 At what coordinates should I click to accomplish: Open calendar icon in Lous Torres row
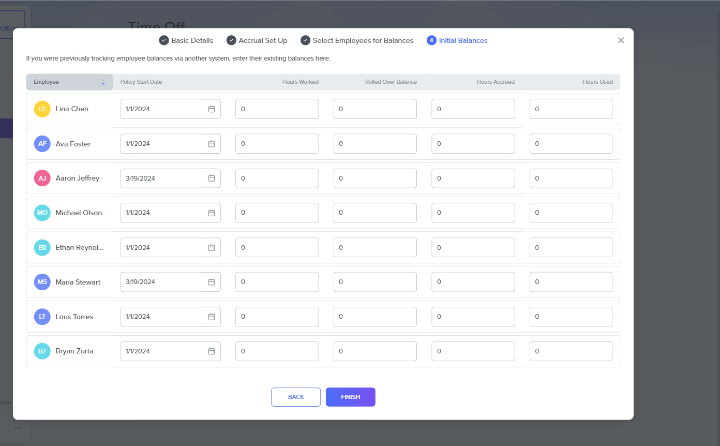click(x=211, y=317)
